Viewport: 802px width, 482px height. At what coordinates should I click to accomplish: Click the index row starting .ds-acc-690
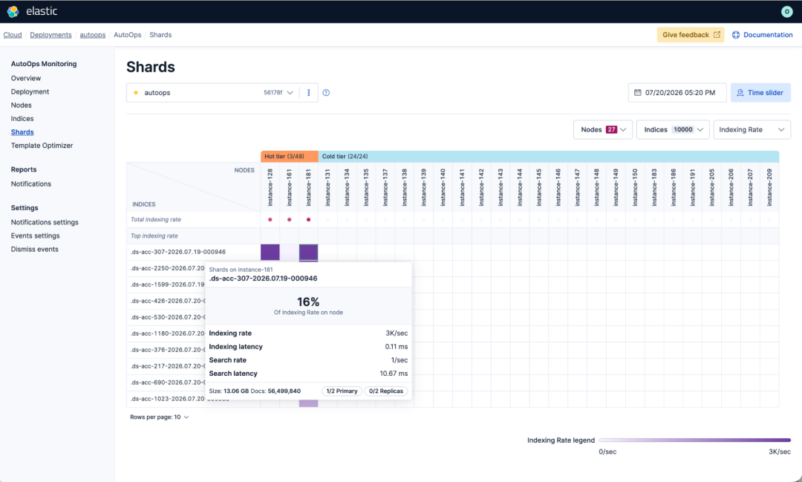(168, 382)
